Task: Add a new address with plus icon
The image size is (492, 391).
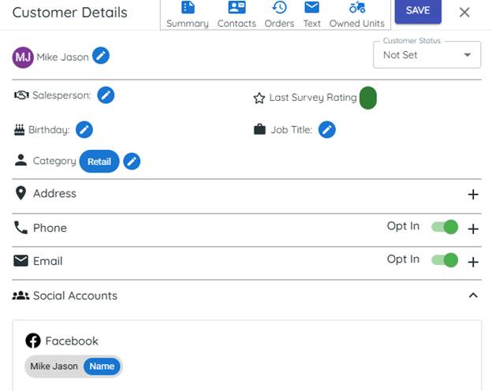Action: coord(473,194)
